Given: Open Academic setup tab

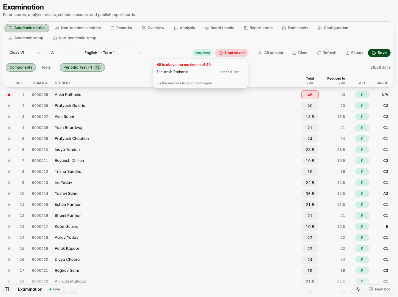Looking at the screenshot, I should tap(26, 38).
